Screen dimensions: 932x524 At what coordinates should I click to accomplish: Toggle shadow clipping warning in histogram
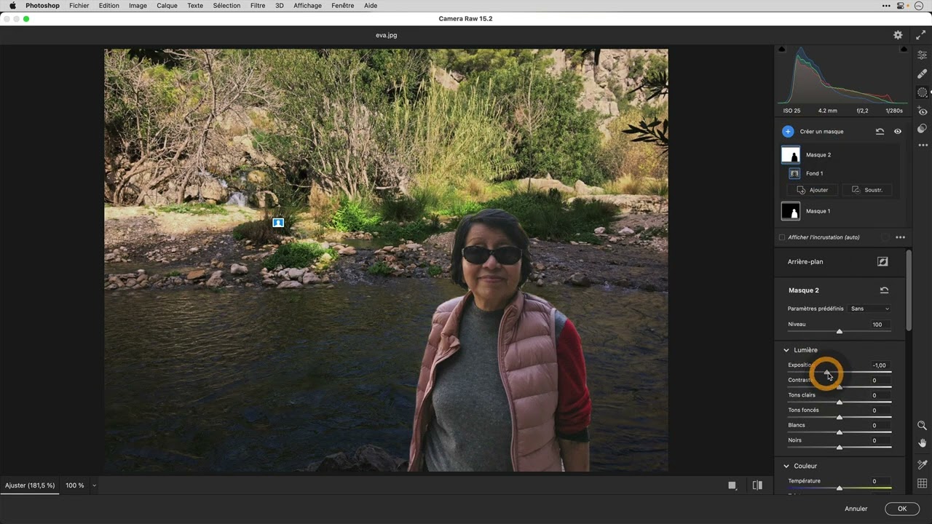tap(782, 49)
